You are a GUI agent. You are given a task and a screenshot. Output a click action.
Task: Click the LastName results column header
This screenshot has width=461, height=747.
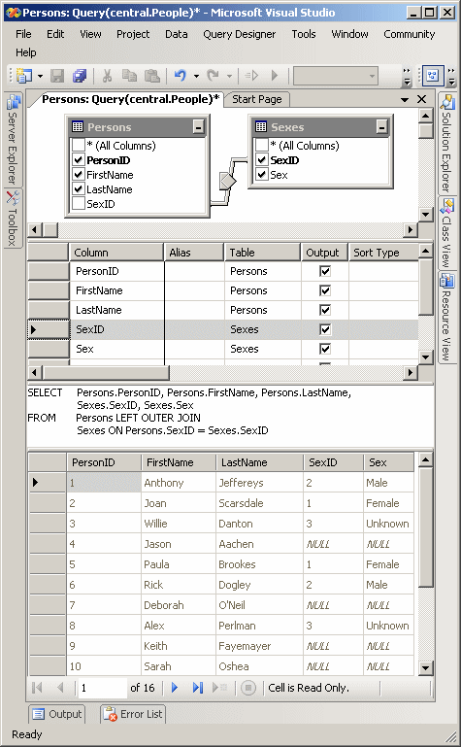[259, 462]
